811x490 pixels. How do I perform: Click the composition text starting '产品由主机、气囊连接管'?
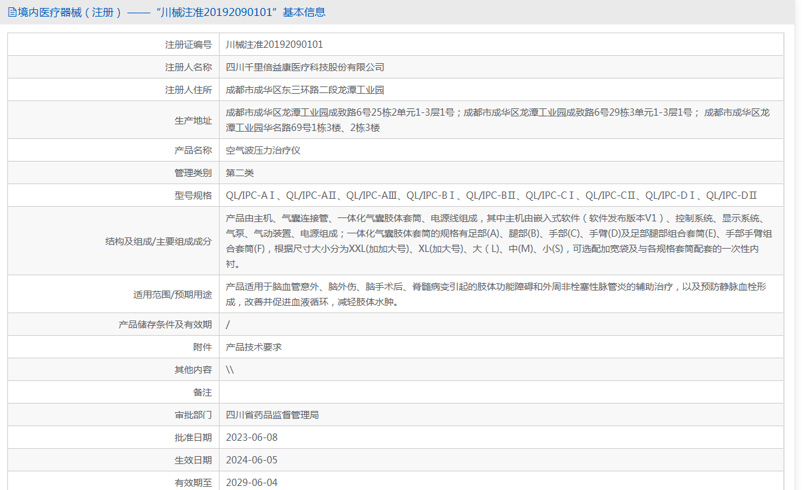(x=499, y=241)
